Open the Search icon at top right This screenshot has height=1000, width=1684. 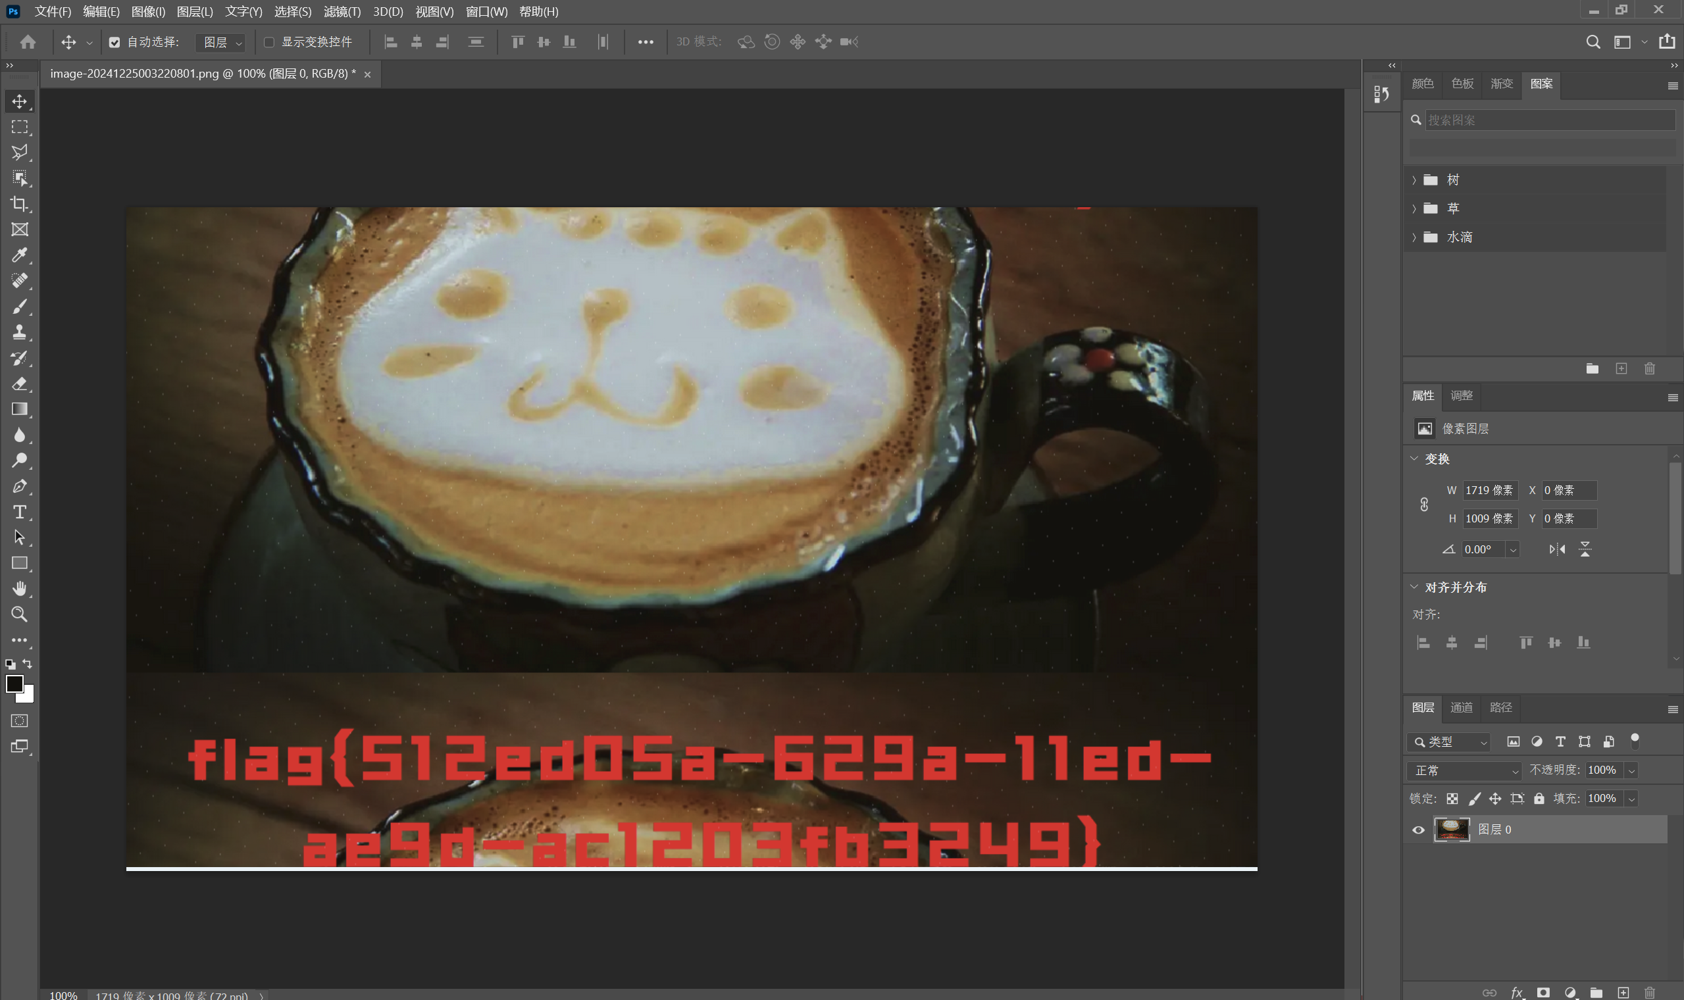[1593, 42]
